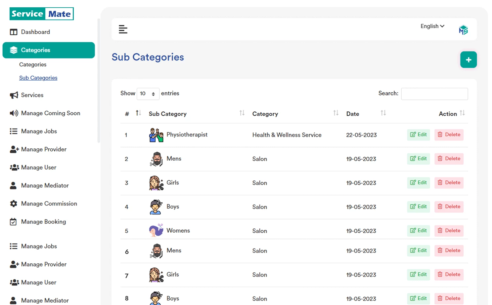The height and width of the screenshot is (305, 492).
Task: Click the Manage User group icon
Action: pos(14,167)
